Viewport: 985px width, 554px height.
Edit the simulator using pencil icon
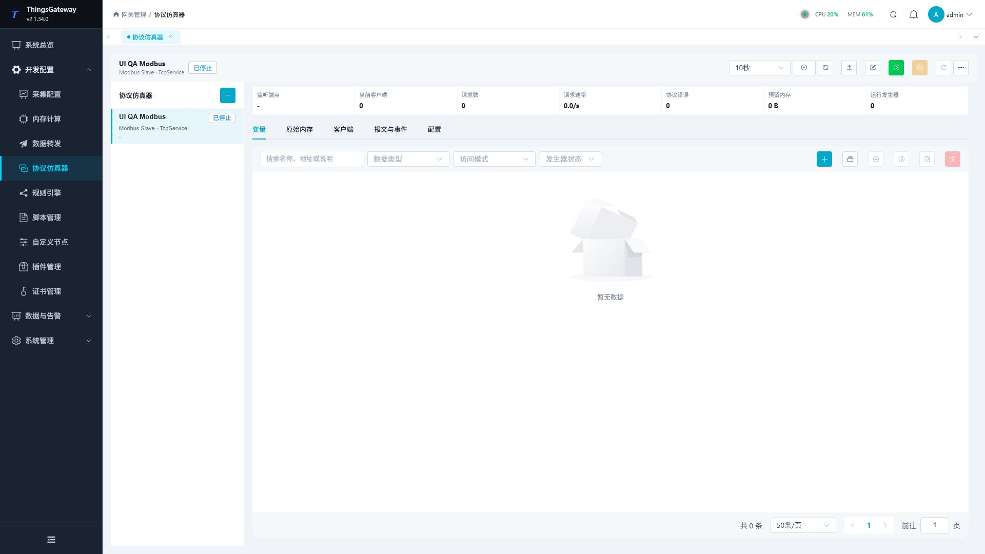(873, 68)
